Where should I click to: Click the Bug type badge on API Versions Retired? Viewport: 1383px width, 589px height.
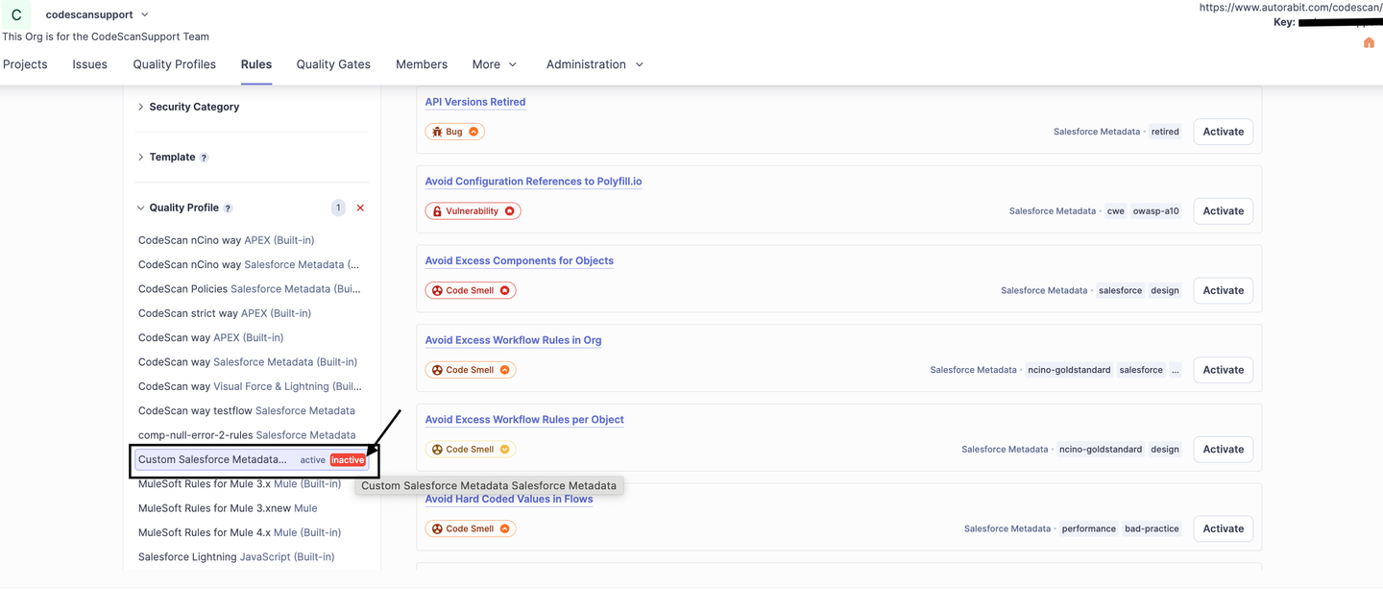click(x=454, y=132)
